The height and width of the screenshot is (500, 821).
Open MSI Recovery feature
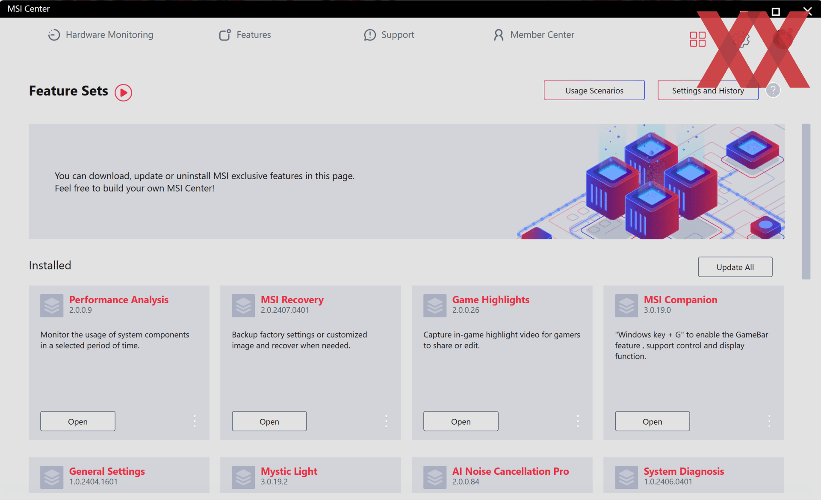(x=269, y=421)
